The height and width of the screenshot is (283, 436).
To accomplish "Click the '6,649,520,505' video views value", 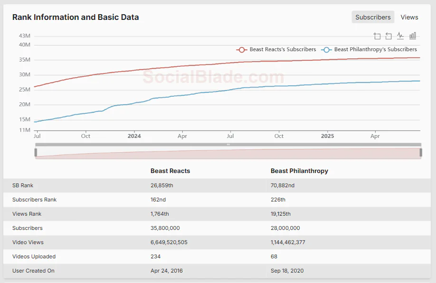I will point(169,242).
